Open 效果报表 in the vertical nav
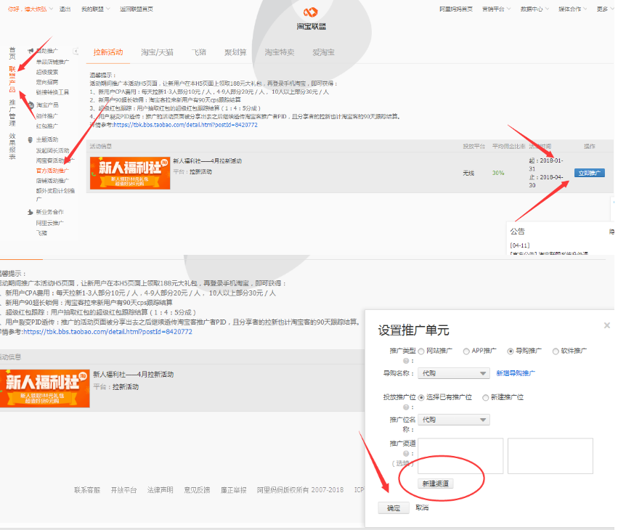Image resolution: width=618 pixels, height=530 pixels. pyautogui.click(x=12, y=146)
